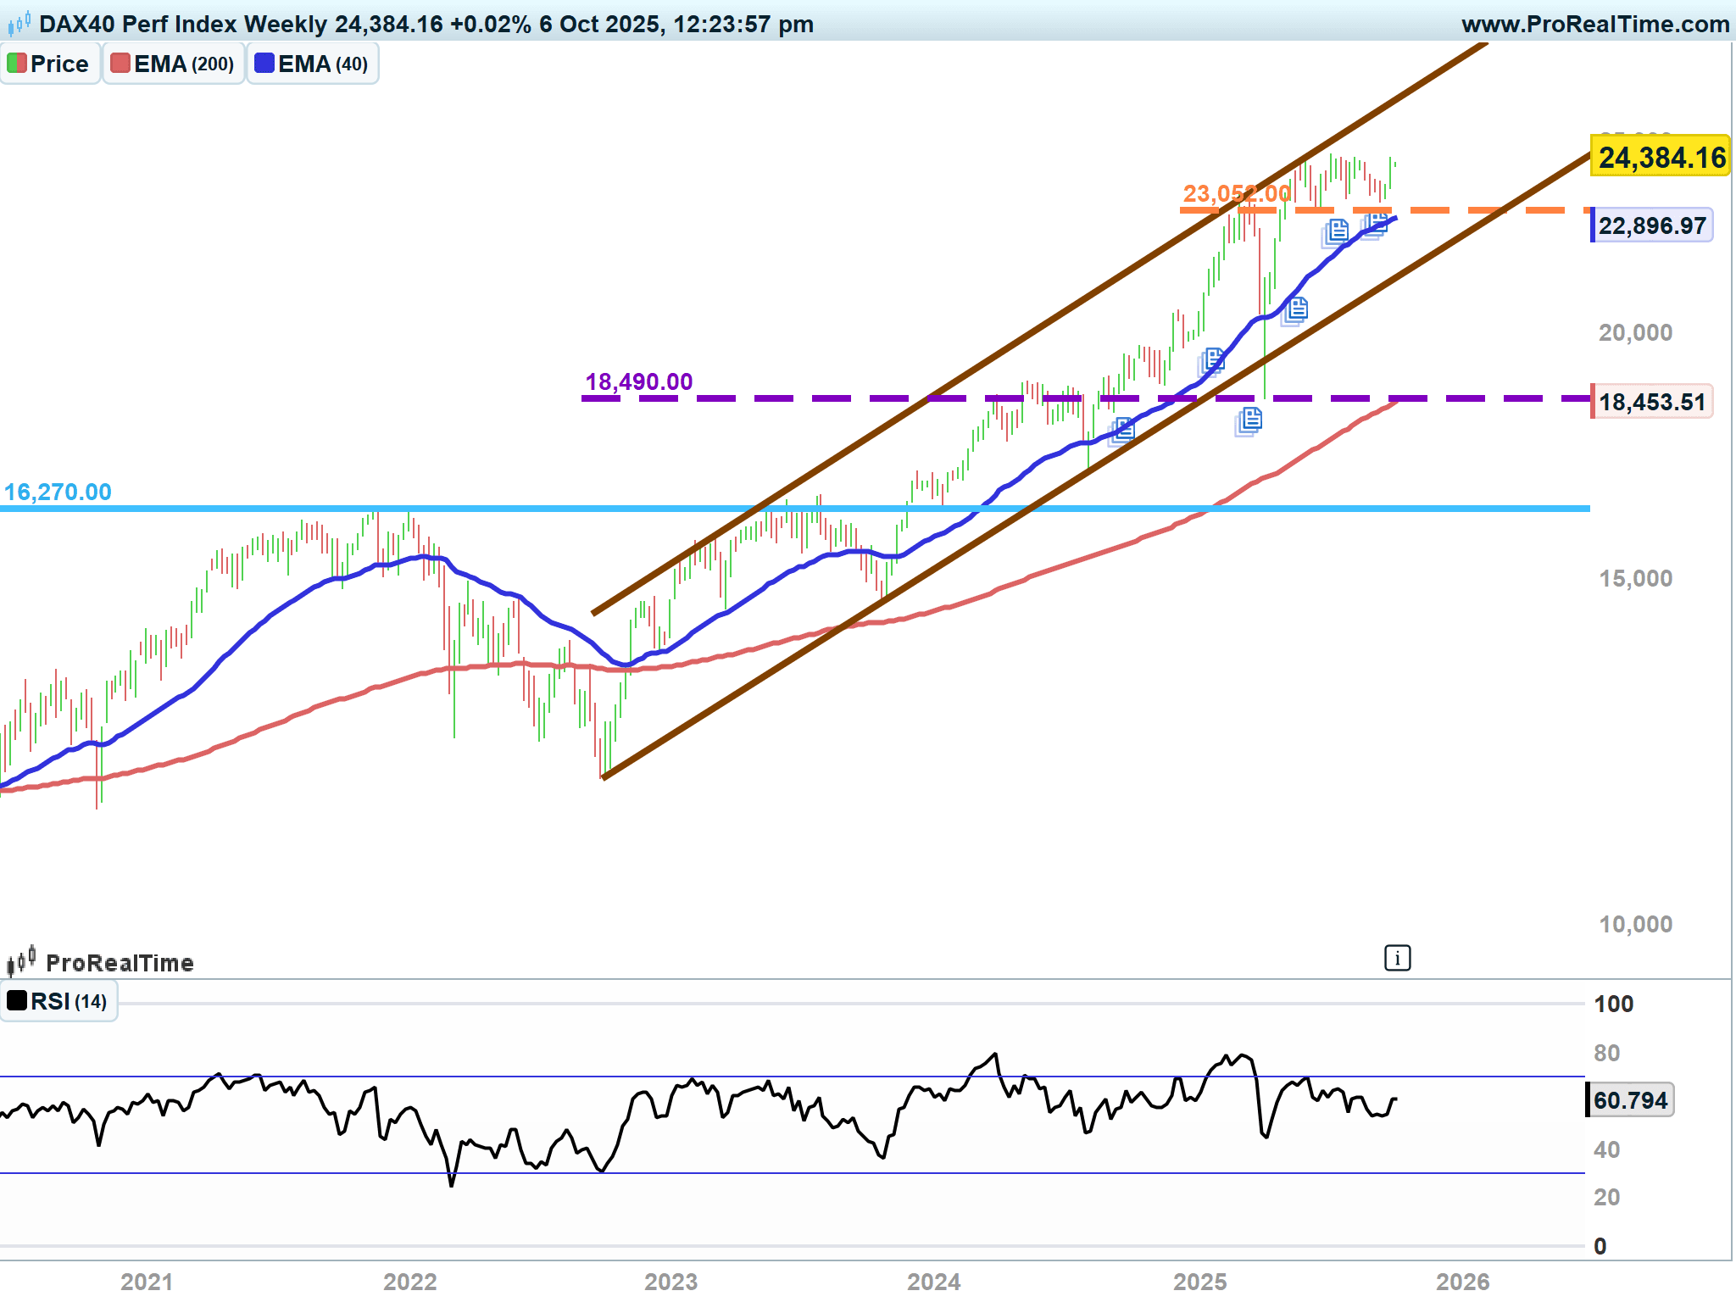This screenshot has height=1302, width=1736.
Task: Click the 22,896.97 EMA value label
Action: [1651, 225]
